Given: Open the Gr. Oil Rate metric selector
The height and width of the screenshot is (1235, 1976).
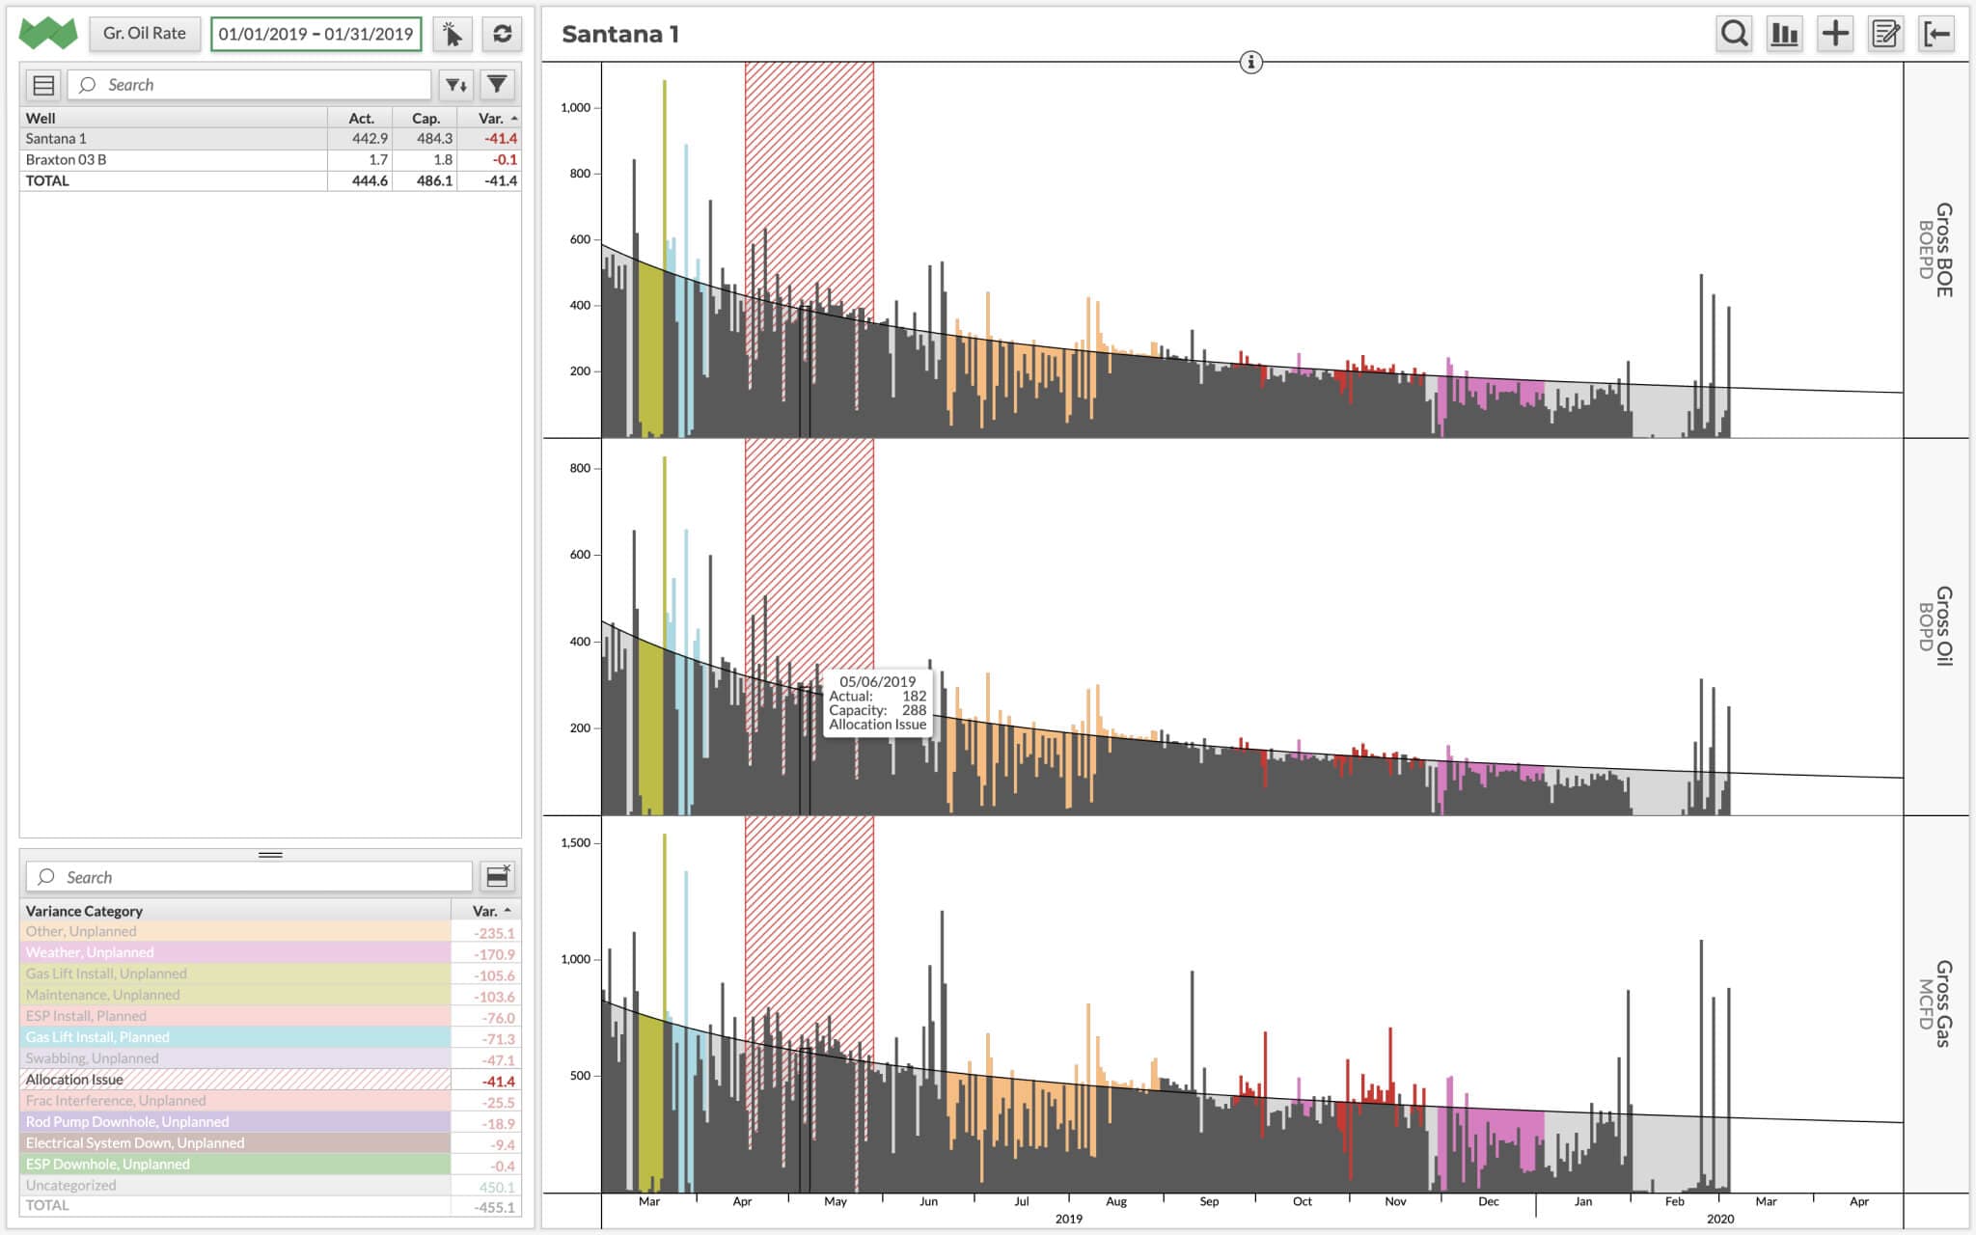Looking at the screenshot, I should coord(146,35).
